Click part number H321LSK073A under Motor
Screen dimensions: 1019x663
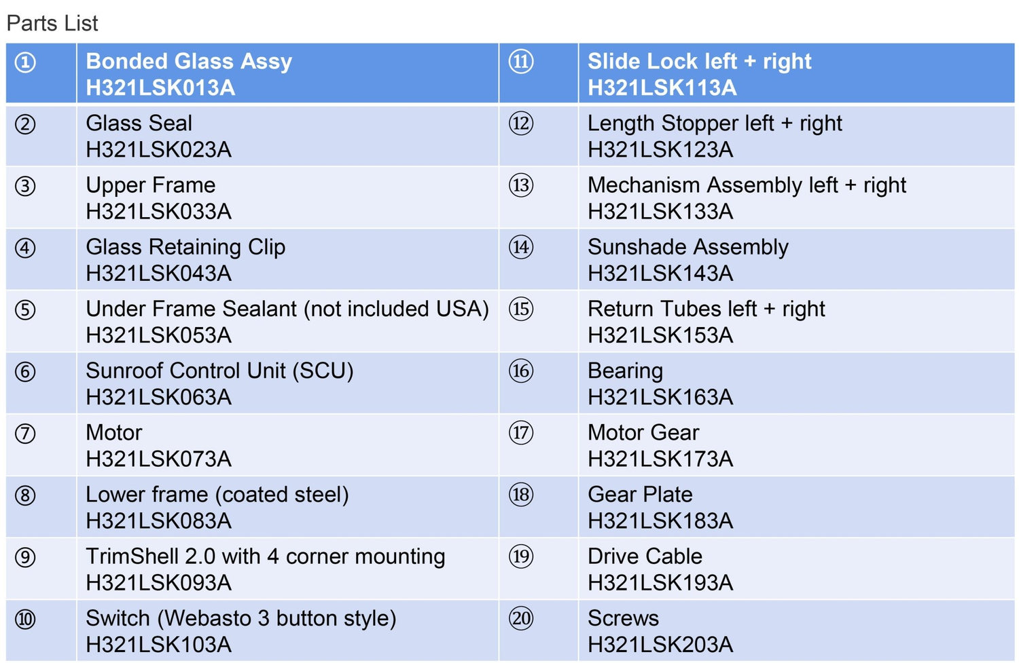click(158, 459)
